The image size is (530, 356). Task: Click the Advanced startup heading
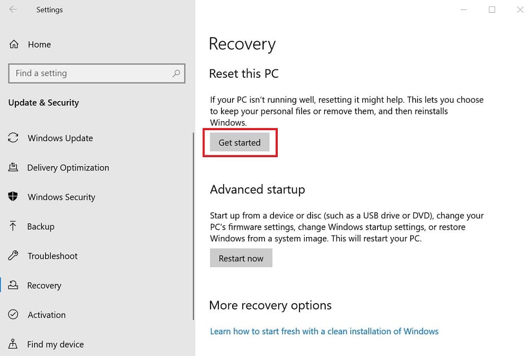(257, 189)
